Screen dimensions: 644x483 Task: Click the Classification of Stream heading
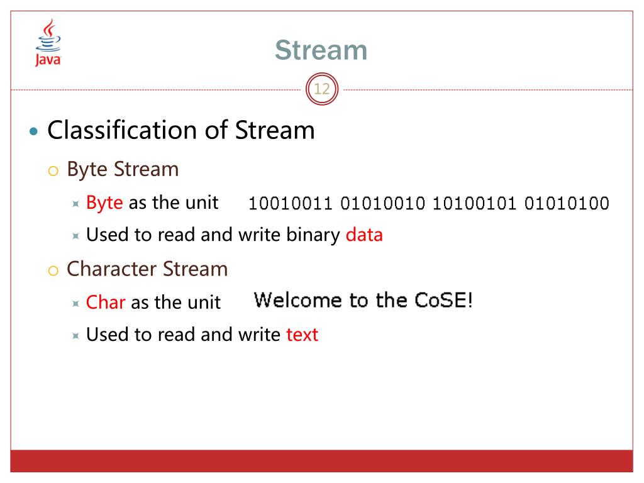pos(180,130)
